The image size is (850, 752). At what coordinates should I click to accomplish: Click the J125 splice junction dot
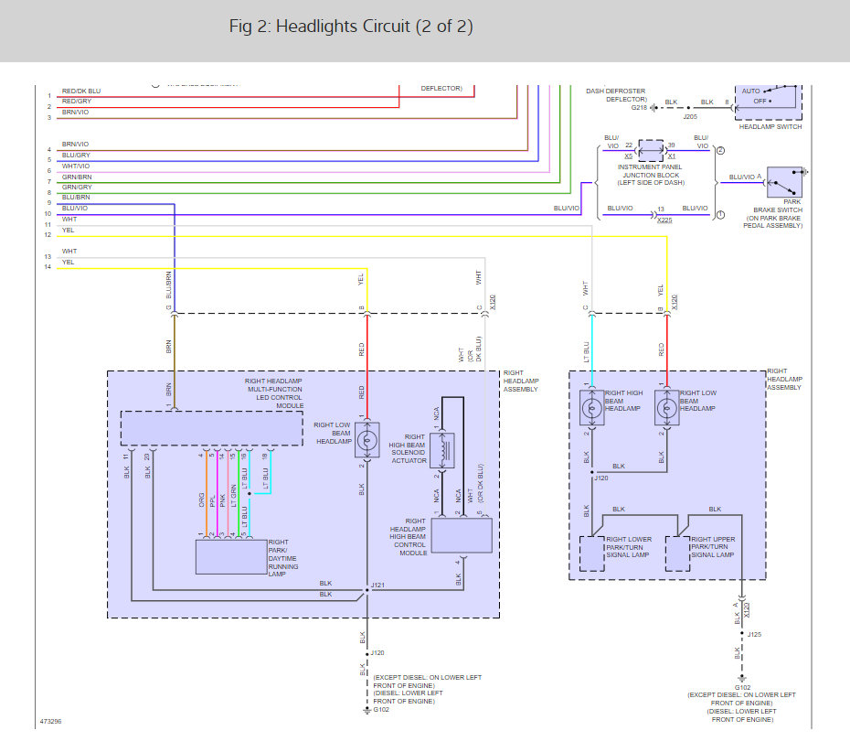[x=742, y=634]
